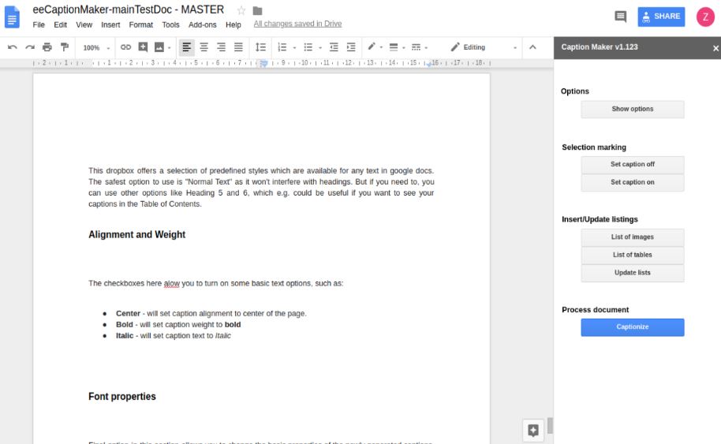Hide the menus with the chevron-up icon
This screenshot has height=444, width=721.
532,47
